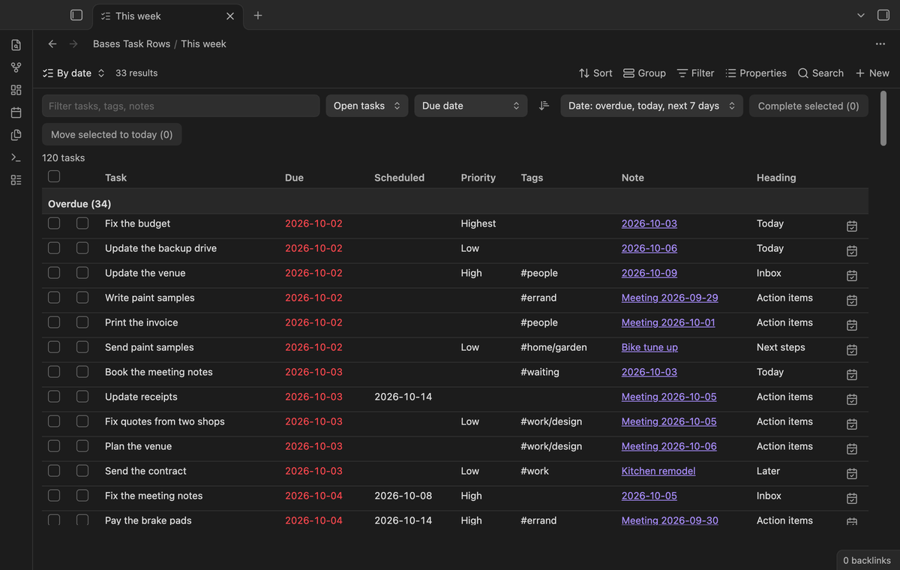900x570 pixels.
Task: Click Move selected to today (0) button
Action: (112, 134)
